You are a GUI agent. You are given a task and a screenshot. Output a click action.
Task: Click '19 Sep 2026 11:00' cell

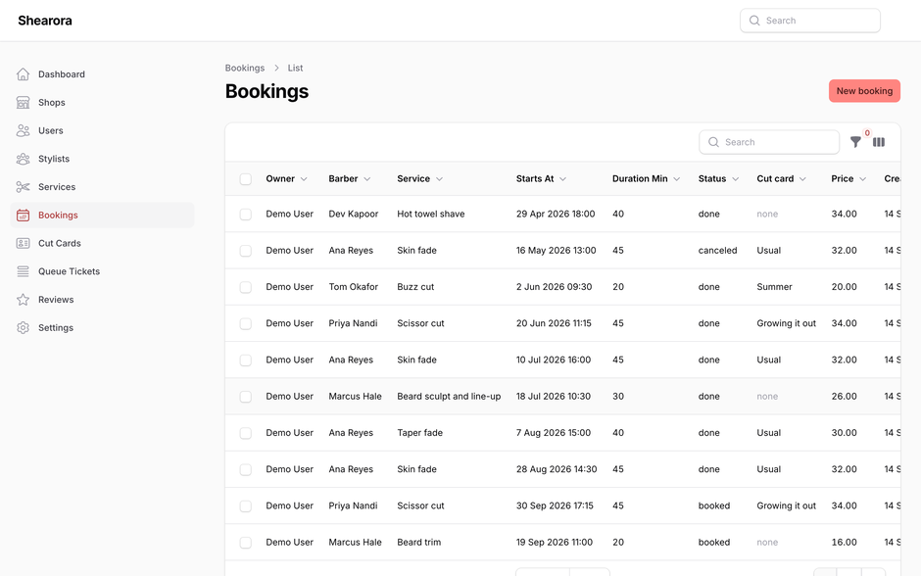[x=555, y=542]
